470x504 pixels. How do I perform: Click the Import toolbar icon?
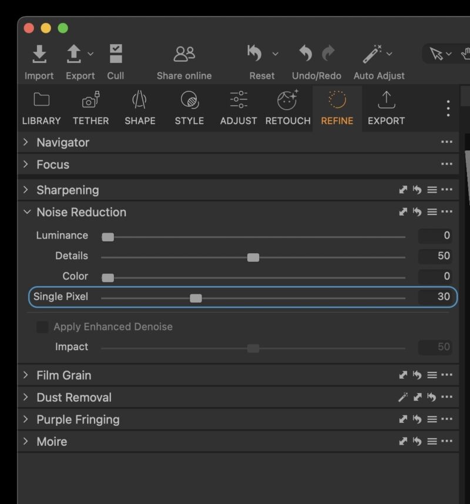(x=39, y=53)
